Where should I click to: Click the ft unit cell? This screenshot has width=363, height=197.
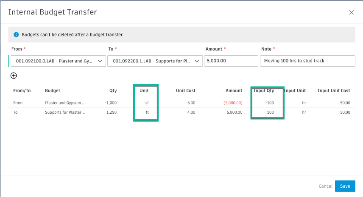147,113
